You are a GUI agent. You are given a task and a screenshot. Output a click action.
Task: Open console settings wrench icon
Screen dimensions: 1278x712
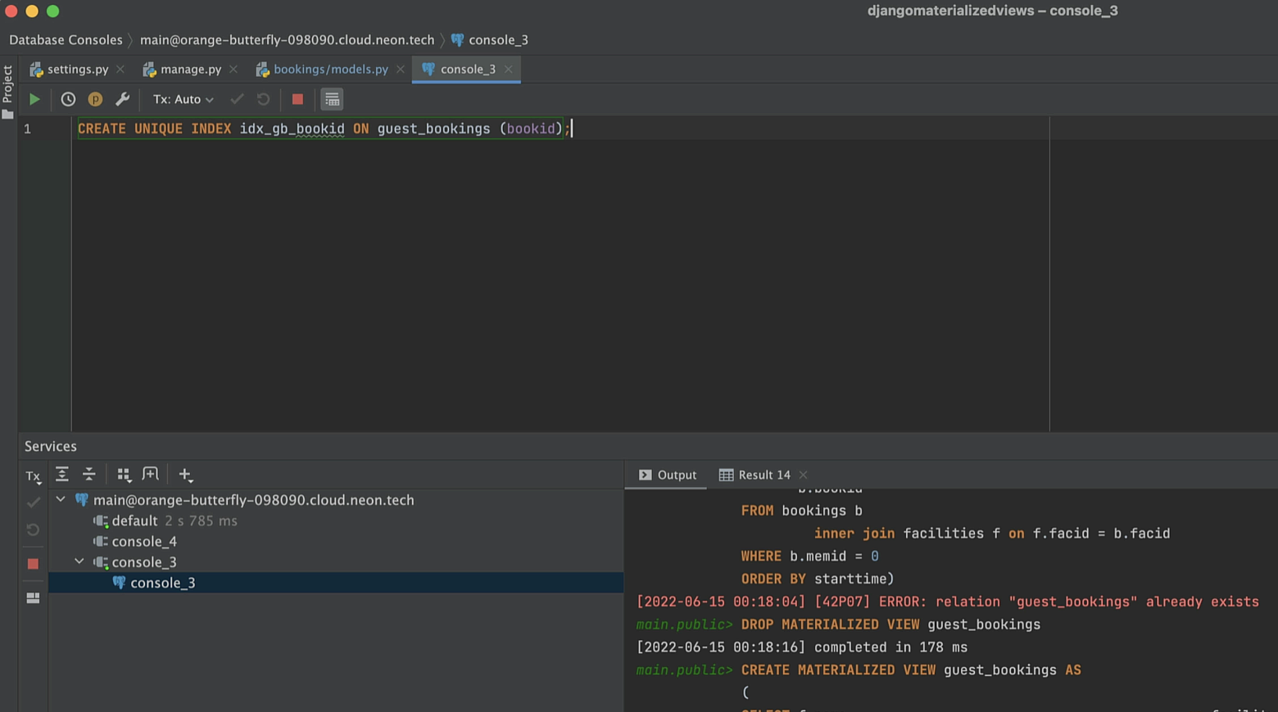pyautogui.click(x=122, y=99)
